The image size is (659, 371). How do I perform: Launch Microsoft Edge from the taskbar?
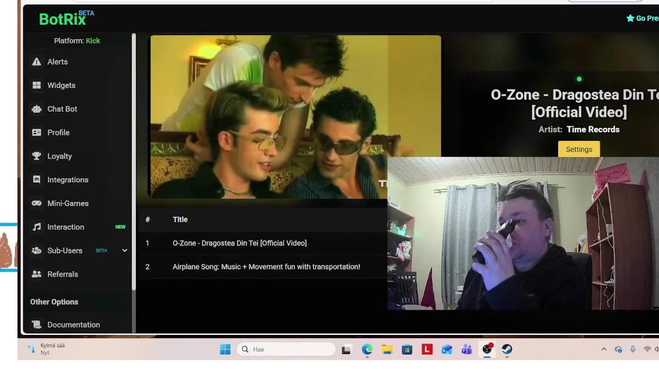367,349
